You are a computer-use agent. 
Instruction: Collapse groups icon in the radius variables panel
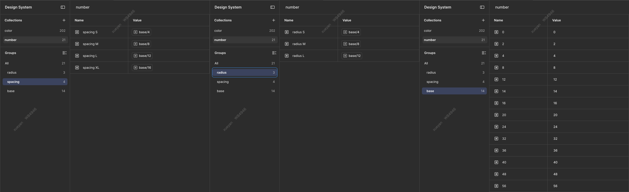coord(274,53)
